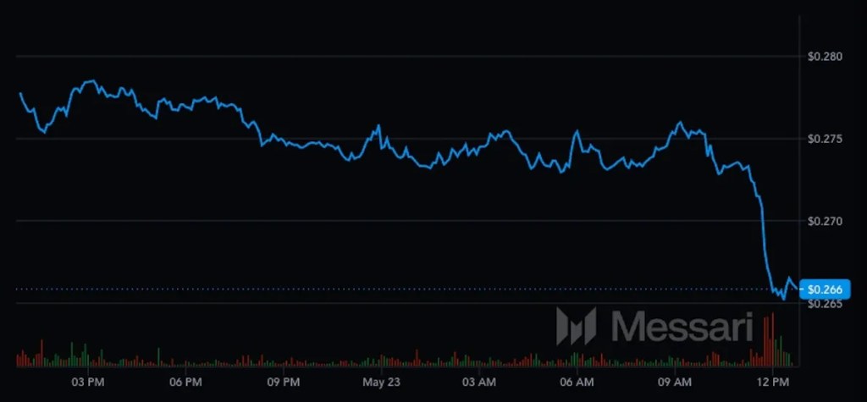The width and height of the screenshot is (867, 402).
Task: Select the 09 PM time axis label
Action: coord(283,383)
